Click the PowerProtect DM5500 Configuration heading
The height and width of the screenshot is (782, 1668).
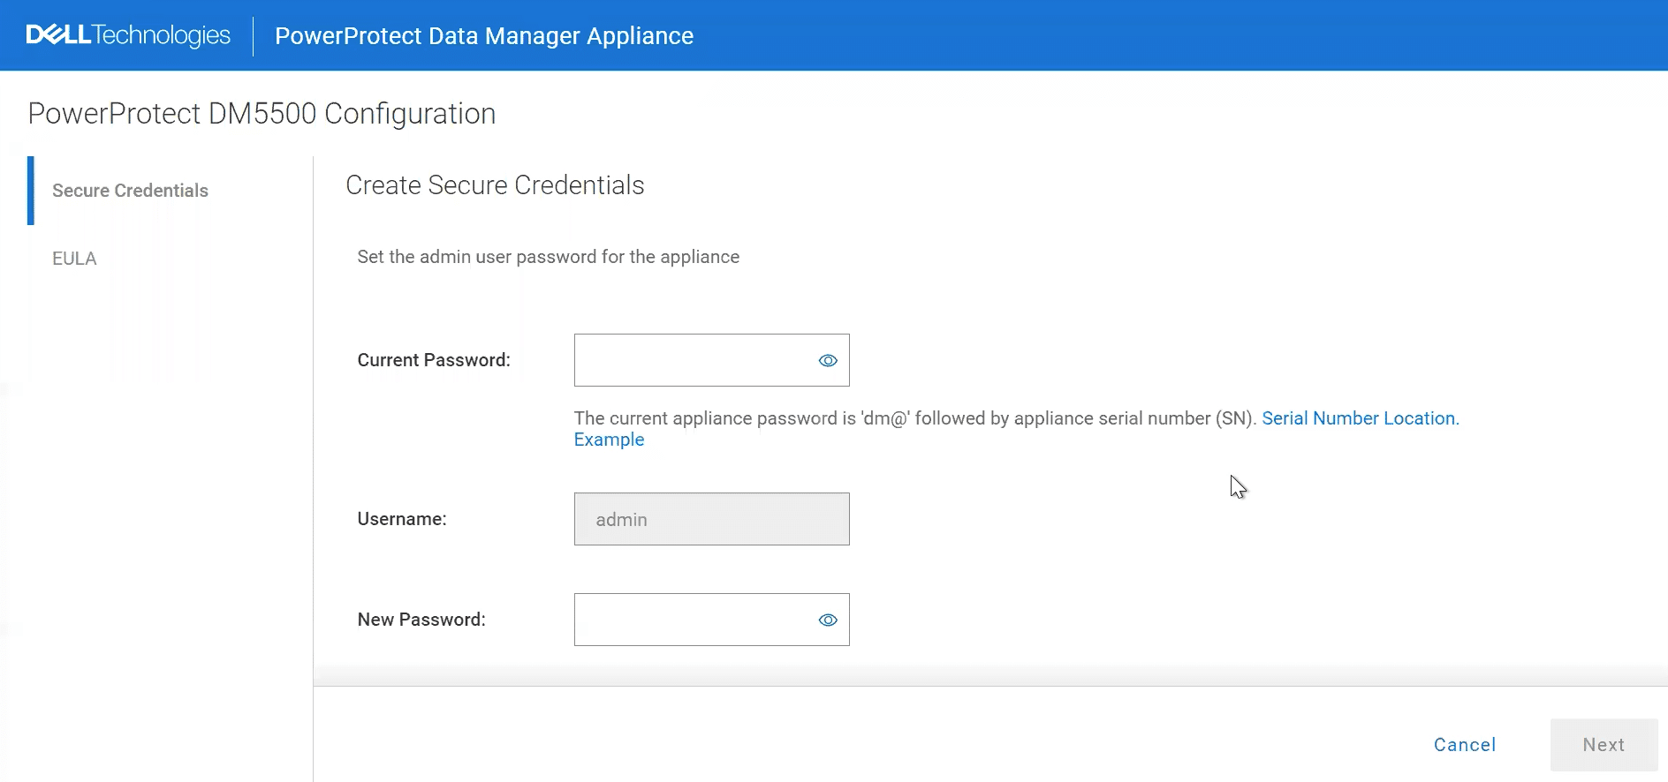[262, 114]
